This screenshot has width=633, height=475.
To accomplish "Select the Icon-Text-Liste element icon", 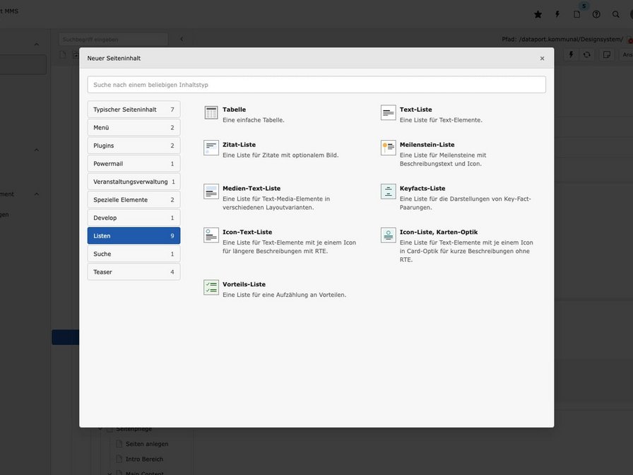I will [x=211, y=235].
